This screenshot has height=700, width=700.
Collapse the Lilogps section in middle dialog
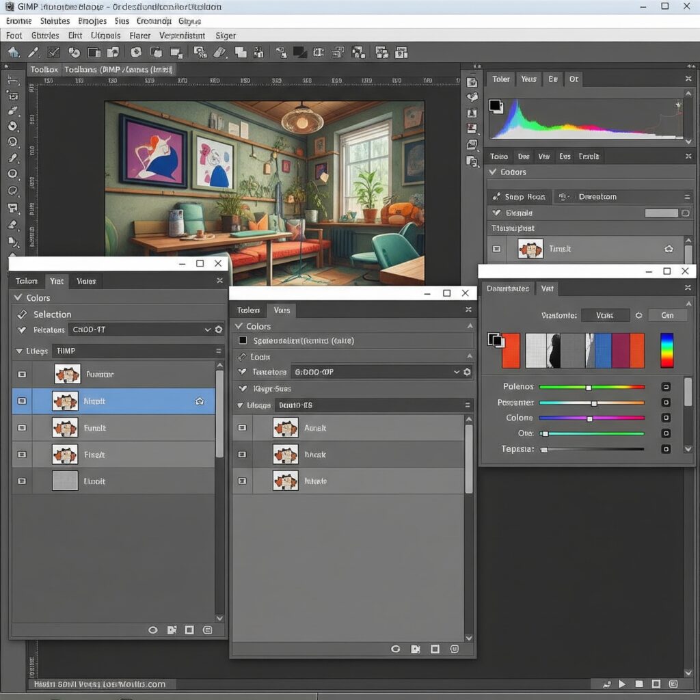(x=240, y=405)
